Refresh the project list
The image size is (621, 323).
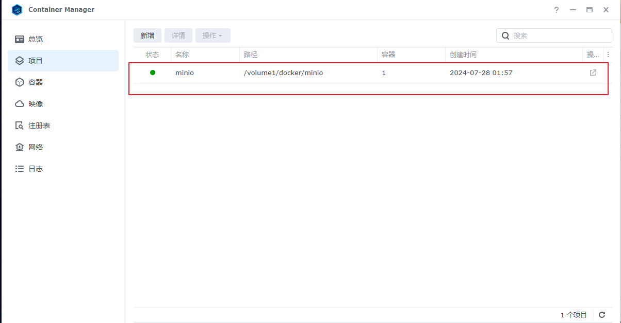(x=601, y=315)
